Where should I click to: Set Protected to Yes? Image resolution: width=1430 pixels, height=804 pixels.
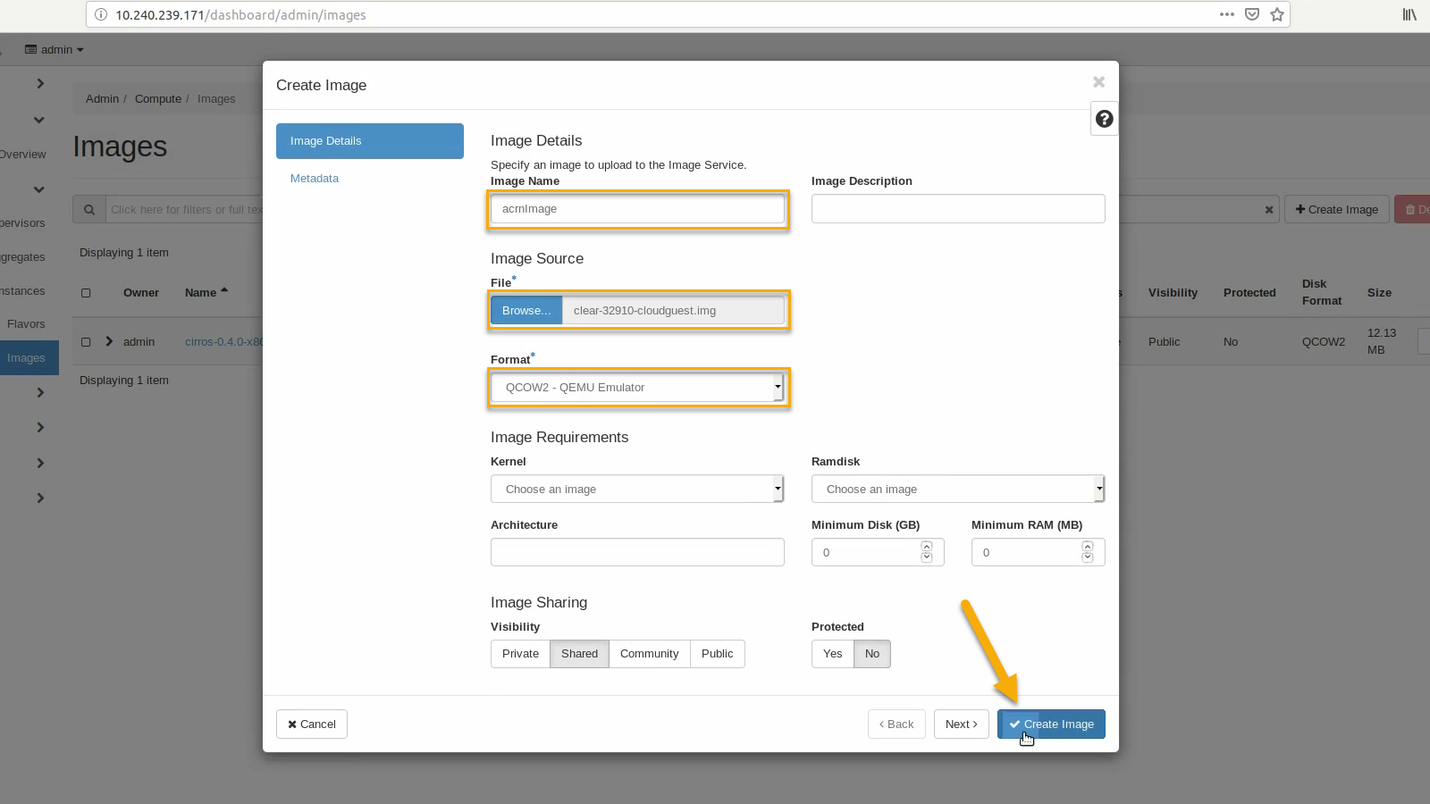pyautogui.click(x=832, y=654)
